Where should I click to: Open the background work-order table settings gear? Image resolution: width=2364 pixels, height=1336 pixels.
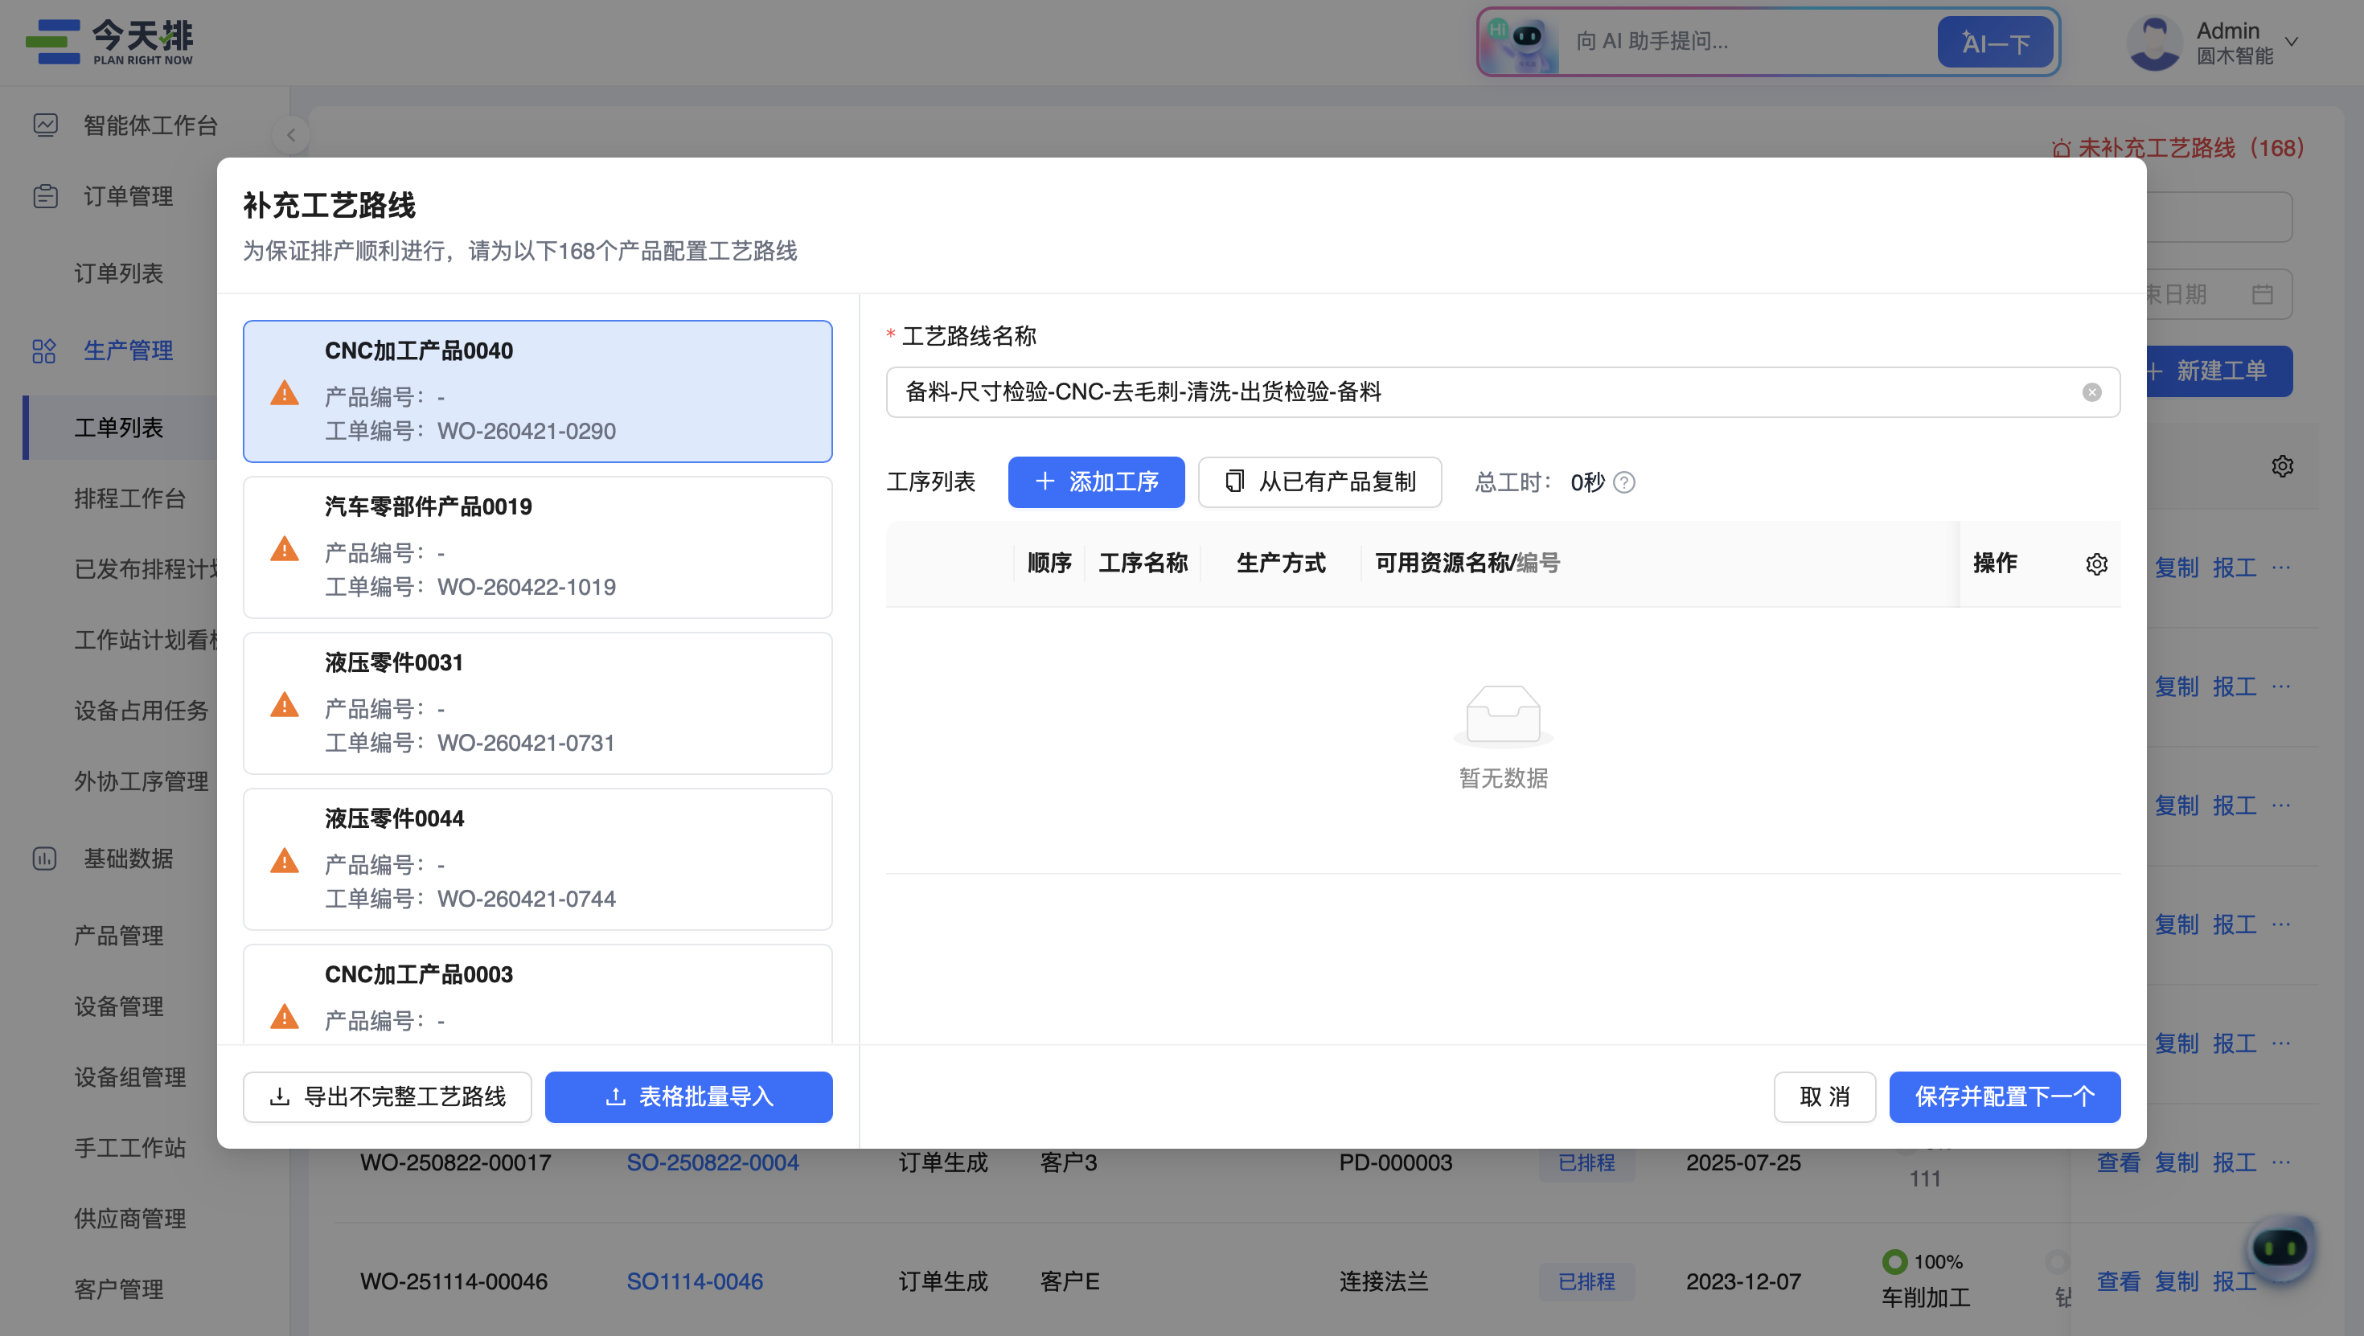tap(2282, 465)
